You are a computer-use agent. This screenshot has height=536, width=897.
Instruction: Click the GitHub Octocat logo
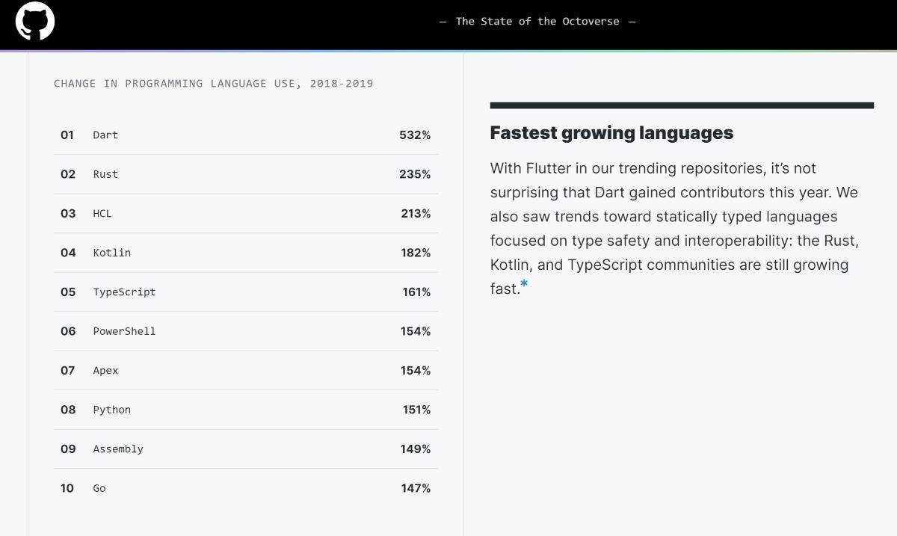tap(35, 21)
